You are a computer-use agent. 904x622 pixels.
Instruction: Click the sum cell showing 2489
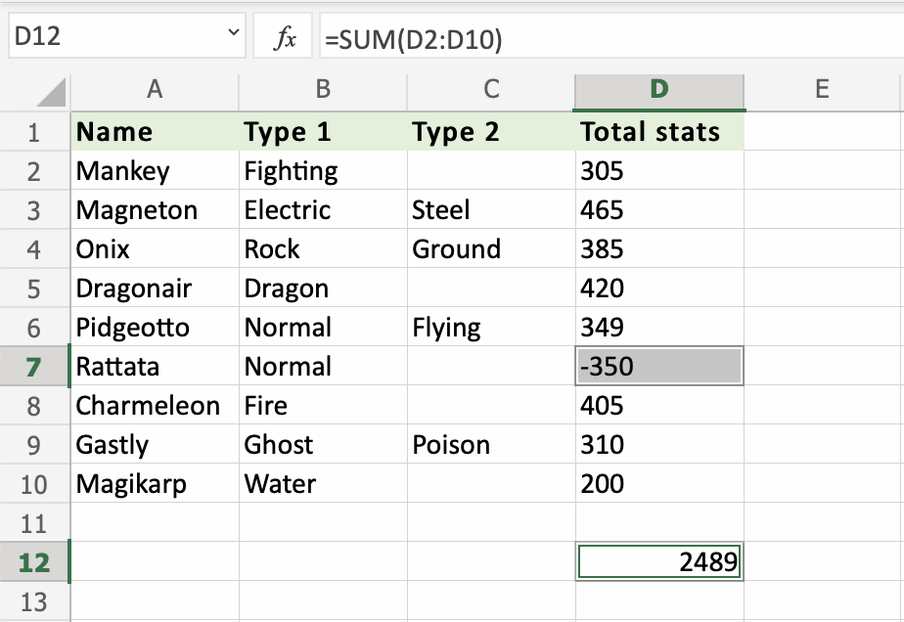click(x=659, y=562)
